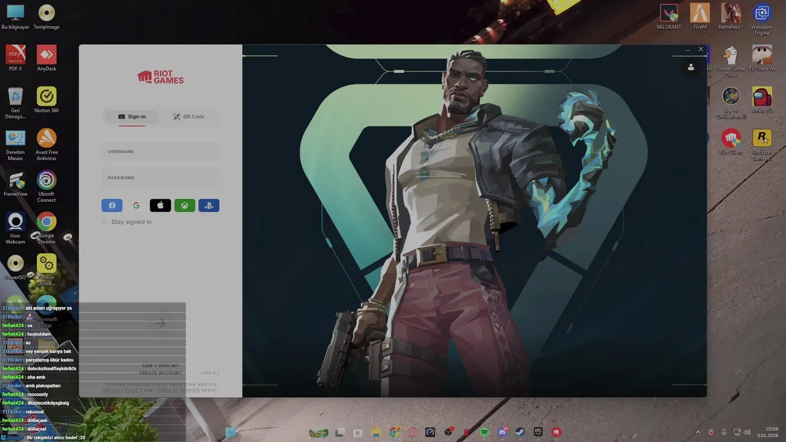
Task: Close the Riot Client window
Action: [x=701, y=50]
